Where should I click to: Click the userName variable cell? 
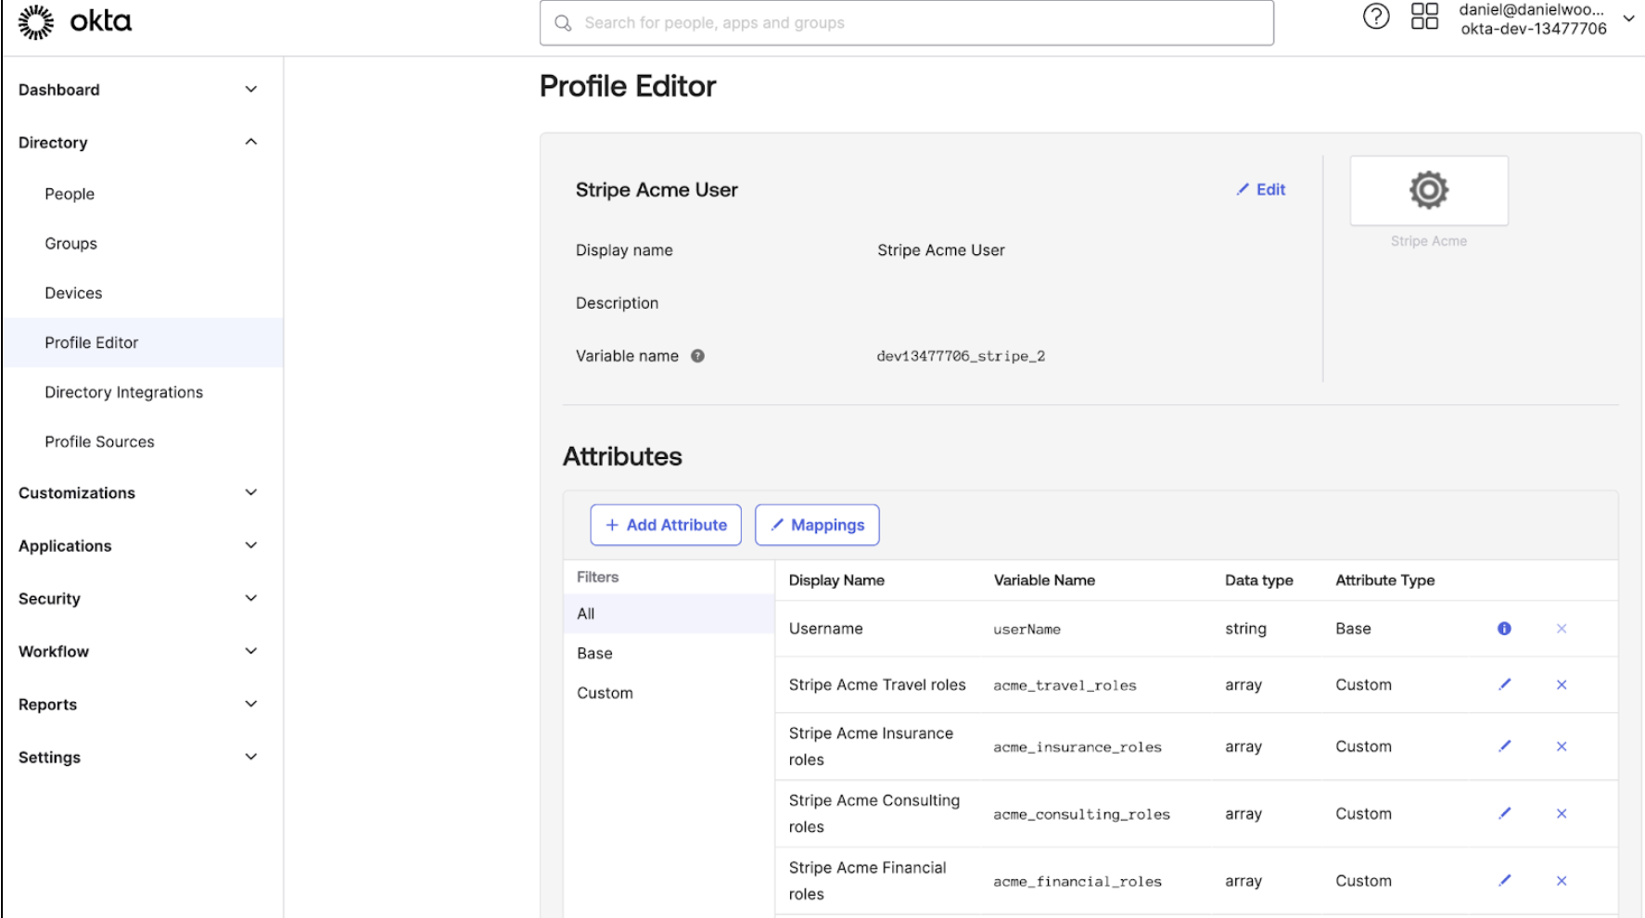[x=1027, y=630]
